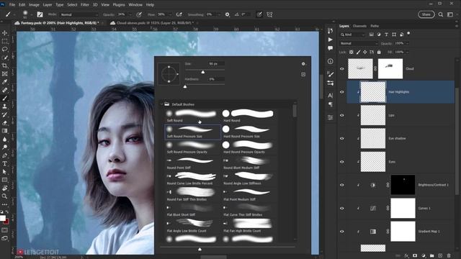Open the layer Kind filter dropdown
461x259 pixels.
pos(352,35)
